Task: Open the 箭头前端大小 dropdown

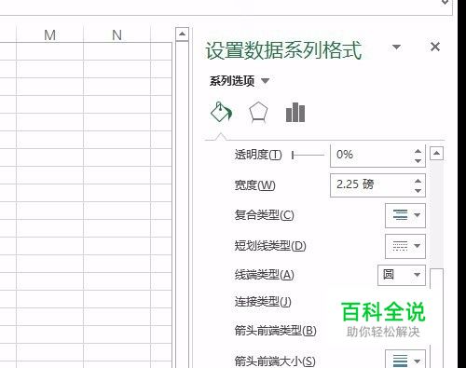Action: [405, 360]
